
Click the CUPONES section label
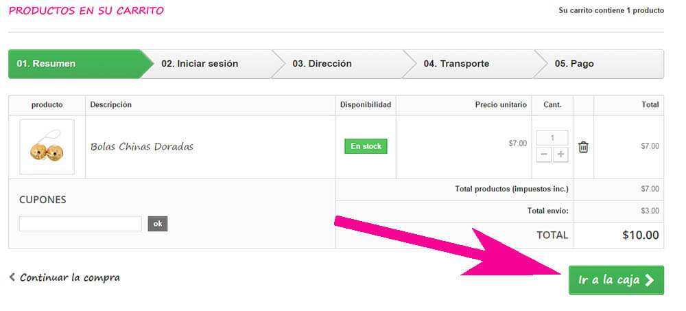[x=43, y=200]
